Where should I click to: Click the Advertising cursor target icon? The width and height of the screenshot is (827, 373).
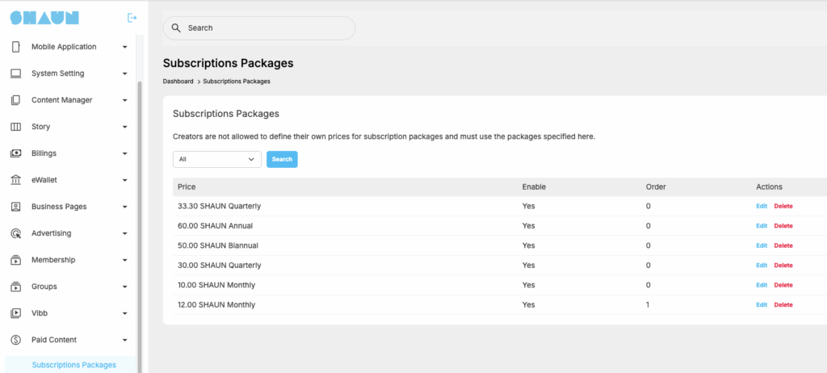16,233
